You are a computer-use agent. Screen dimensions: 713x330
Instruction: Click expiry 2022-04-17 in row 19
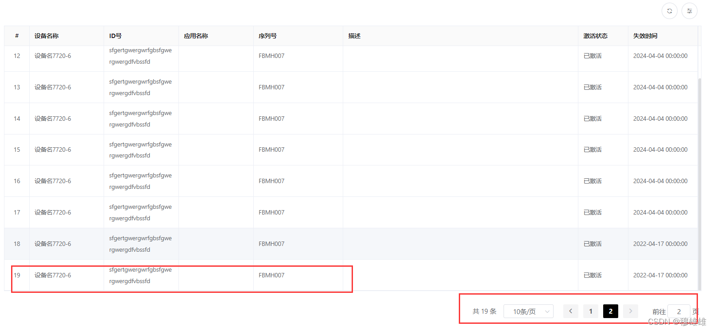tap(660, 275)
